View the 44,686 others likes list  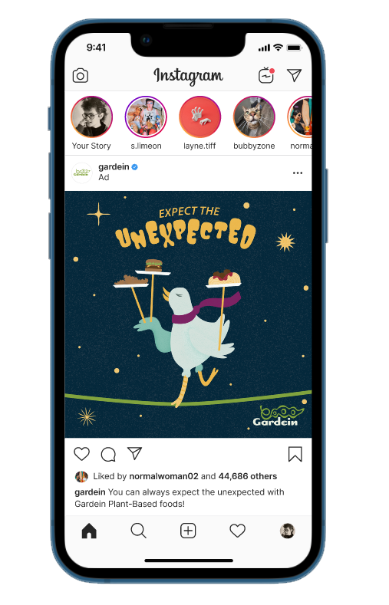(x=248, y=476)
